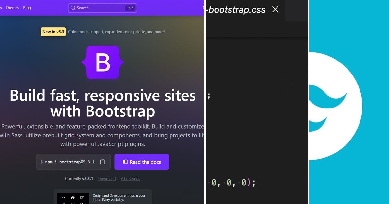Click the 'New in v5.3' badge
The width and height of the screenshot is (389, 204).
point(53,32)
